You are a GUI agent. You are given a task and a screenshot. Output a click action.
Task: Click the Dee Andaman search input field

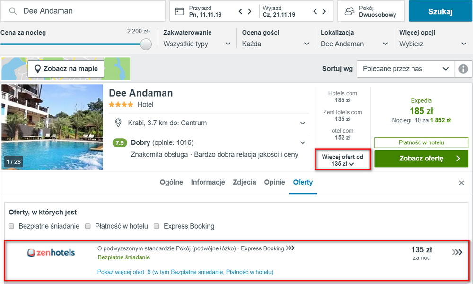coord(83,11)
